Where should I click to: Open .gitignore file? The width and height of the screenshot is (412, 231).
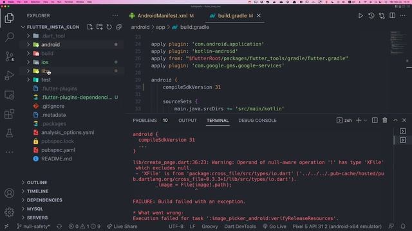coord(53,106)
